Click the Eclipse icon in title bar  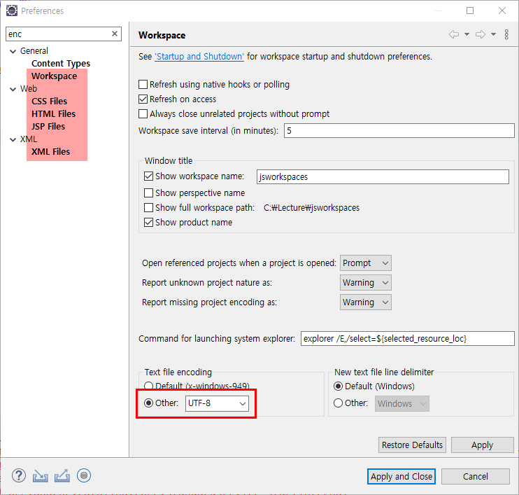[x=12, y=11]
